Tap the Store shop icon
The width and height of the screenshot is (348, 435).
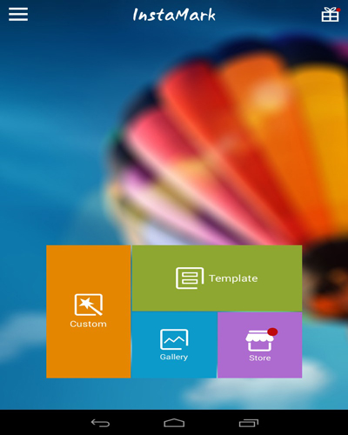coord(259,341)
